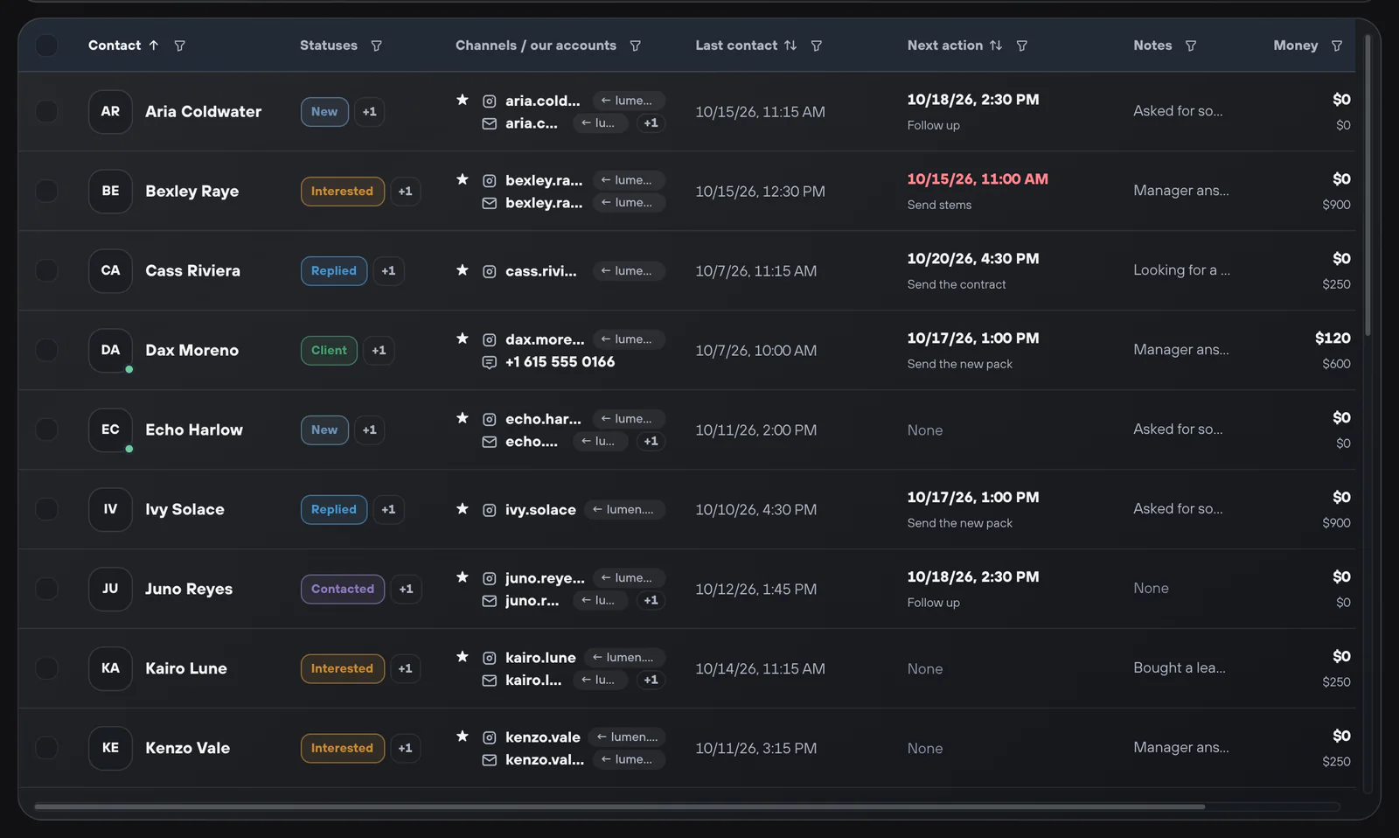
Task: Select the Bexley Raye row checkbox
Action: (46, 191)
